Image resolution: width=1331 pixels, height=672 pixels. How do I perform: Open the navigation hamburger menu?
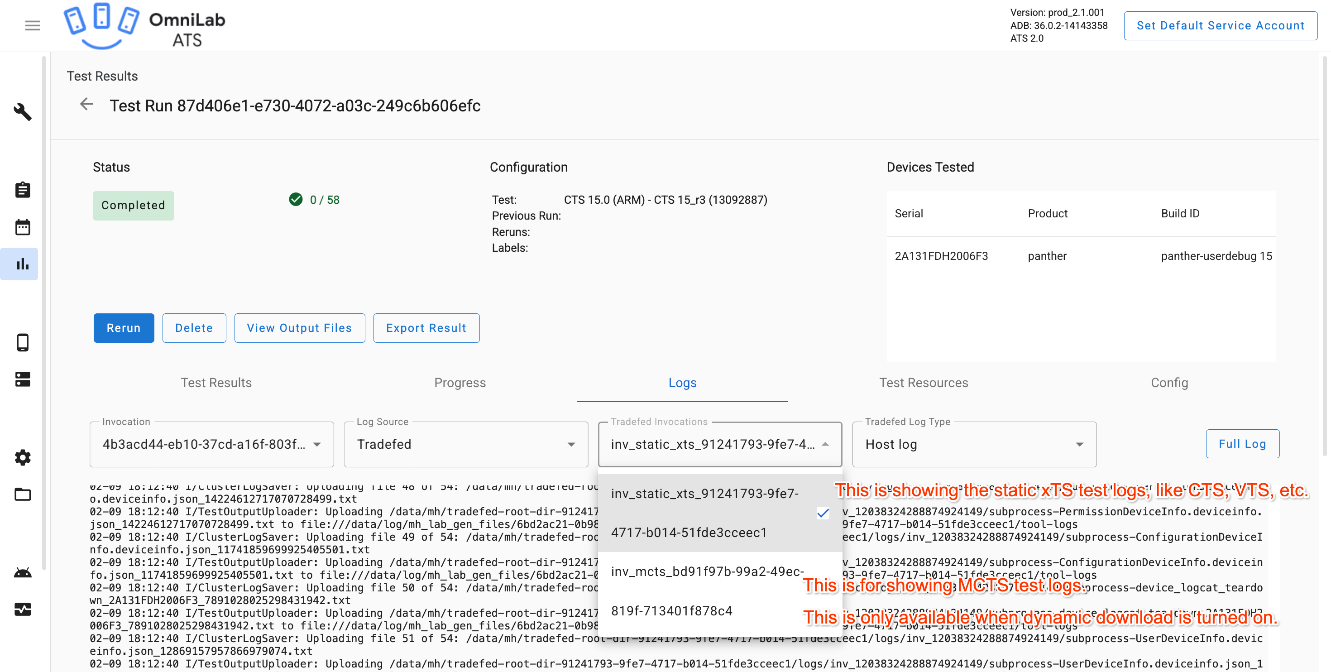point(33,25)
